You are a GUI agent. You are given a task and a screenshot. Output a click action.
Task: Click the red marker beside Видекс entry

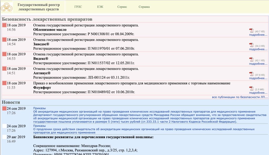tap(4, 54)
